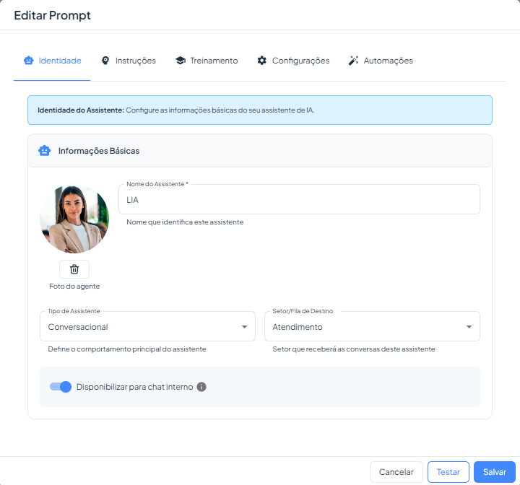Screen dimensions: 520x485
Task: Switch to the Treinamento tab
Action: [207, 61]
